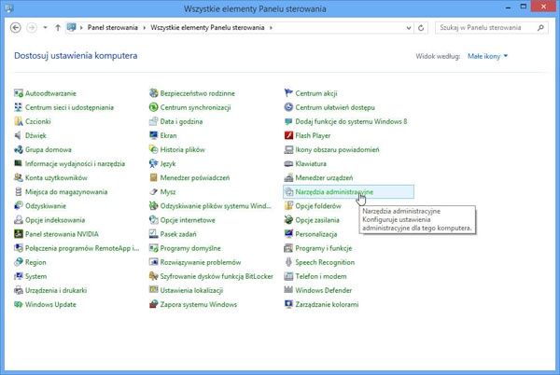Click the Ekran monitor icon
Image resolution: width=560 pixels, height=375 pixels.
click(x=154, y=135)
